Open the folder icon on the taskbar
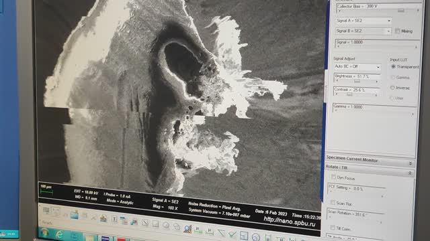 pyautogui.click(x=89, y=238)
